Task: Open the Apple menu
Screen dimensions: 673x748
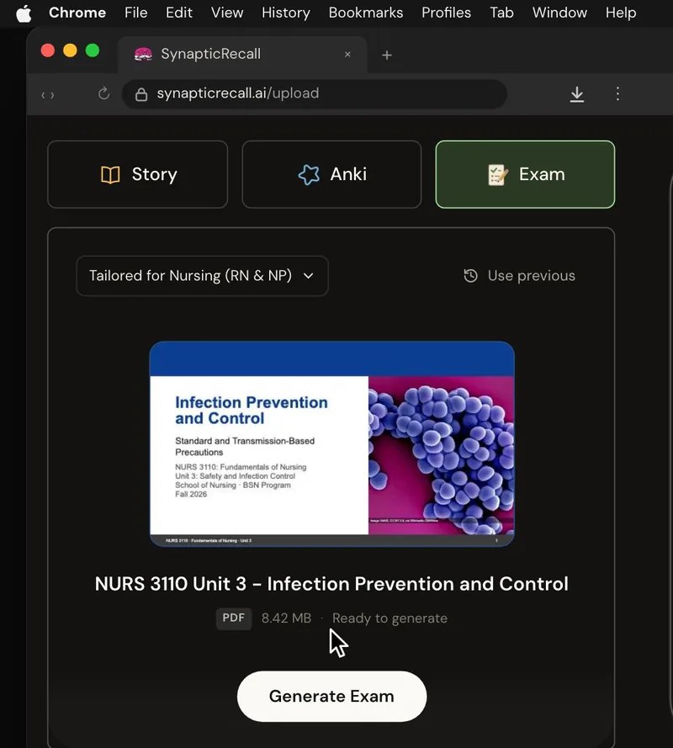Action: (x=24, y=13)
